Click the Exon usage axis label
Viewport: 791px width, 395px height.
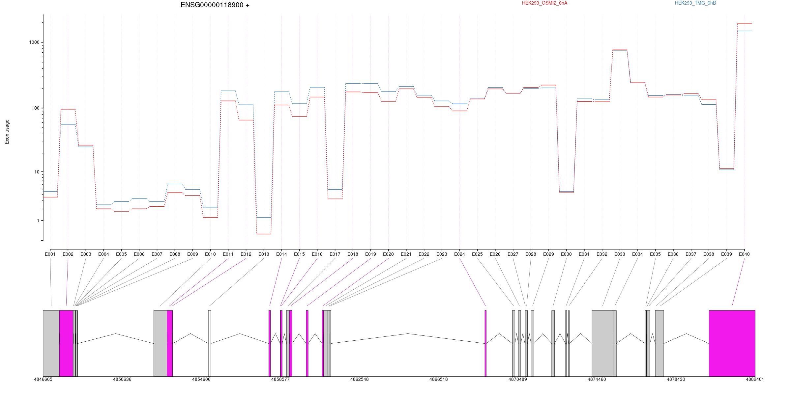click(7, 132)
